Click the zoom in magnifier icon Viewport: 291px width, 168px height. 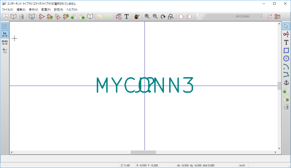click(x=147, y=16)
